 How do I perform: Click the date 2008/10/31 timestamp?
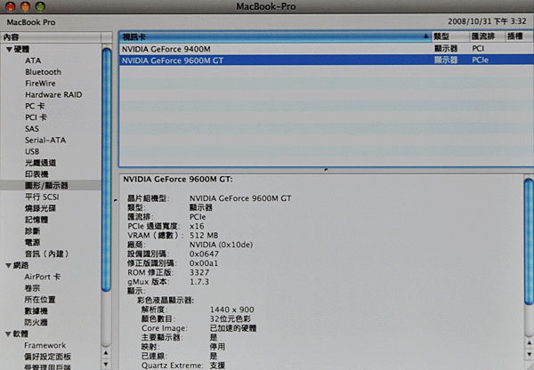pyautogui.click(x=487, y=21)
